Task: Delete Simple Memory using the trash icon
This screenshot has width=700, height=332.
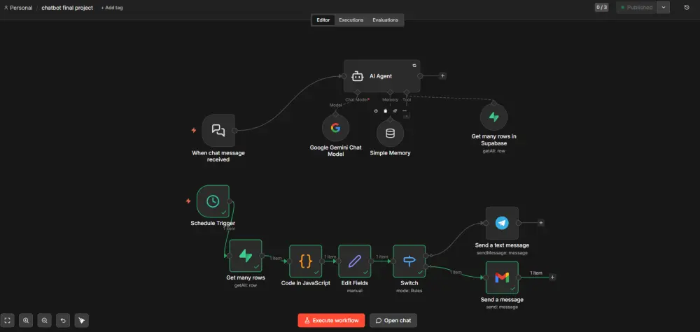Action: click(x=385, y=110)
